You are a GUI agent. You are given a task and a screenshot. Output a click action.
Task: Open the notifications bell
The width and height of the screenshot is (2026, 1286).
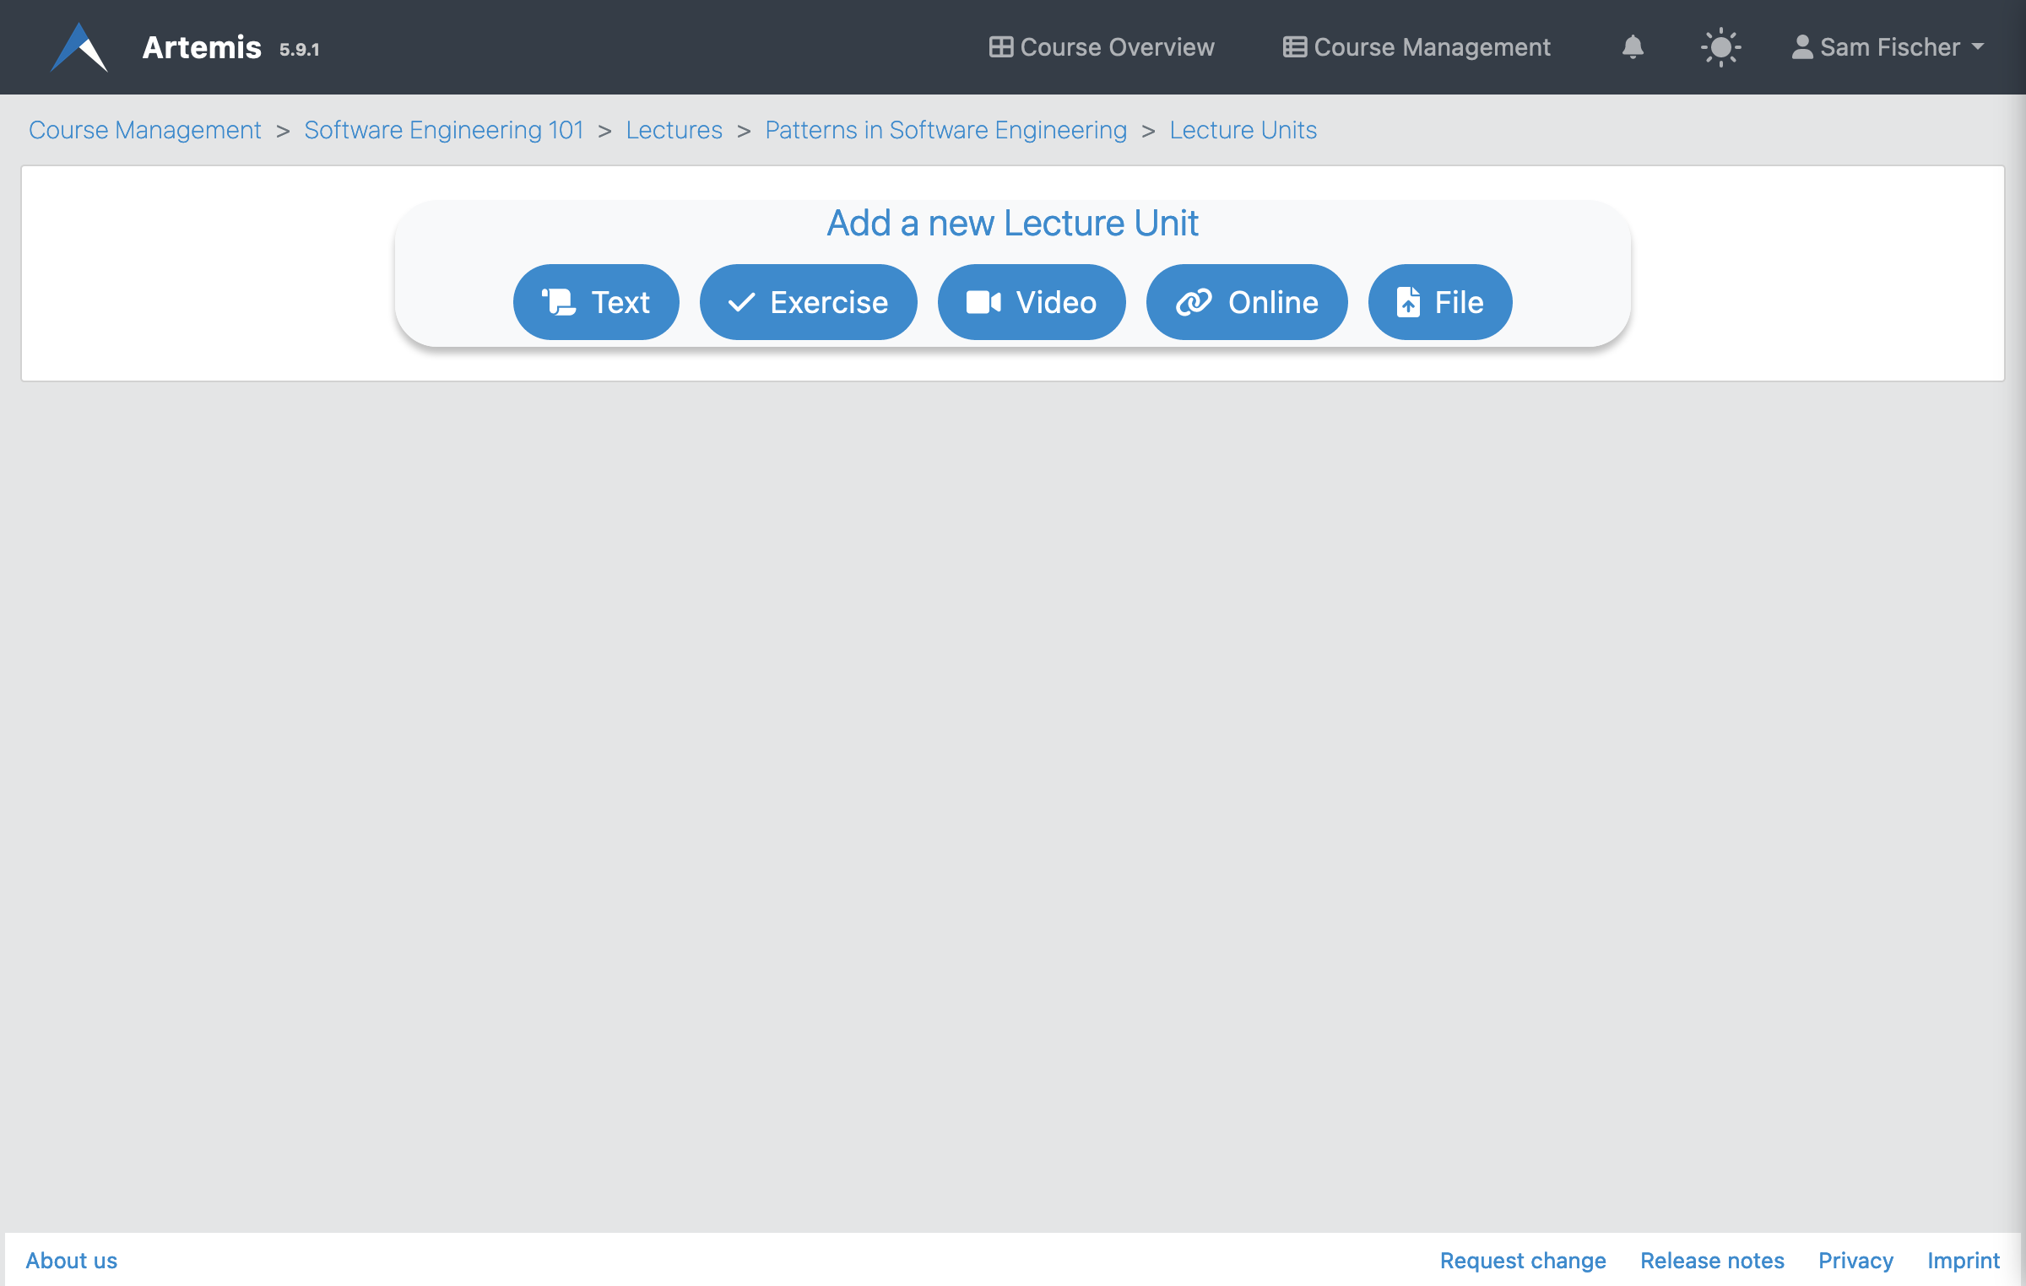click(1633, 47)
